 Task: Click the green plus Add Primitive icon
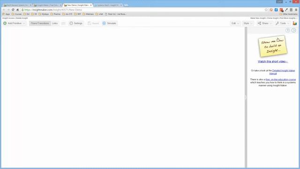point(5,23)
